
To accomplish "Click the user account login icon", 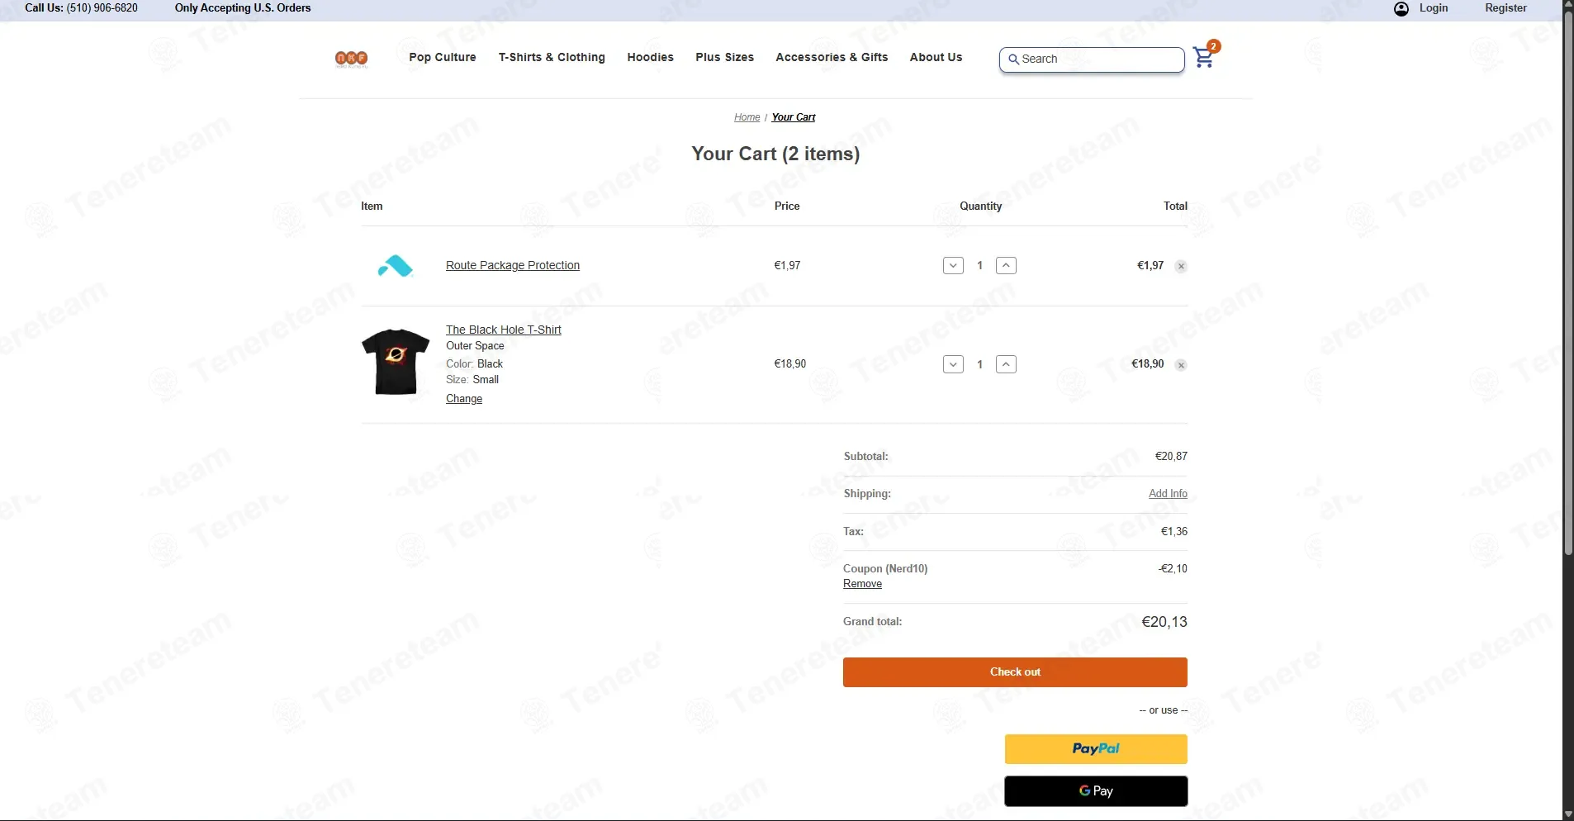I will click(1401, 9).
